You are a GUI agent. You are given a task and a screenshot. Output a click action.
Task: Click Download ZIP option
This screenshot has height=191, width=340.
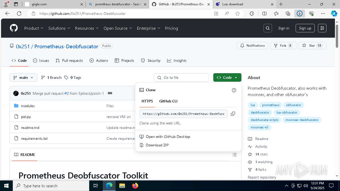pyautogui.click(x=157, y=145)
